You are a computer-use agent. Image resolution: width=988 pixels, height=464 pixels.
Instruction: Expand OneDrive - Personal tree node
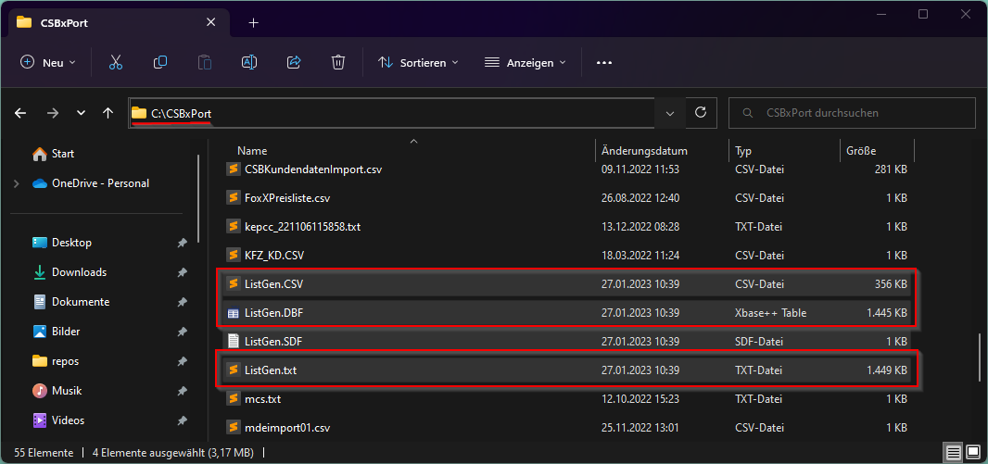[17, 183]
